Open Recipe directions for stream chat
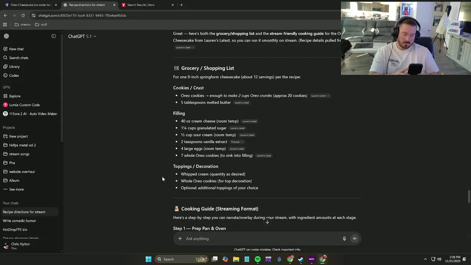This screenshot has width=471, height=265. point(29,212)
